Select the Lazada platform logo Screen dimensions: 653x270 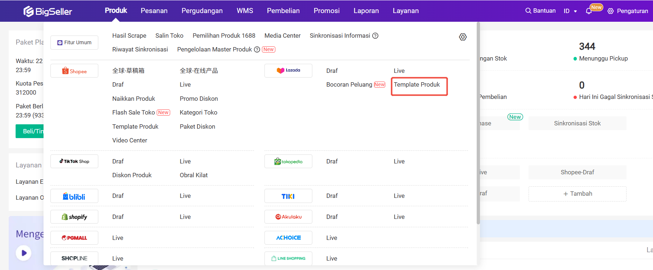pyautogui.click(x=288, y=70)
